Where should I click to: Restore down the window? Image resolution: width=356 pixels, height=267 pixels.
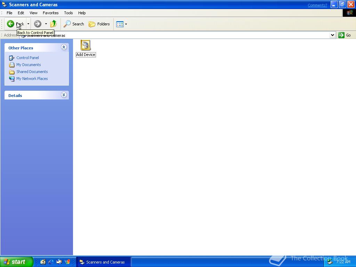(x=342, y=5)
